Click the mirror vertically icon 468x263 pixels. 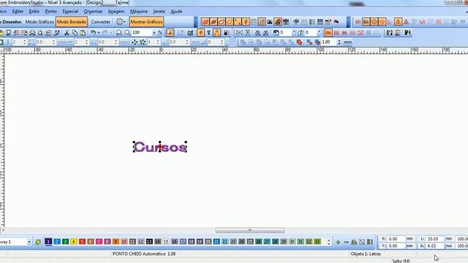(x=248, y=33)
